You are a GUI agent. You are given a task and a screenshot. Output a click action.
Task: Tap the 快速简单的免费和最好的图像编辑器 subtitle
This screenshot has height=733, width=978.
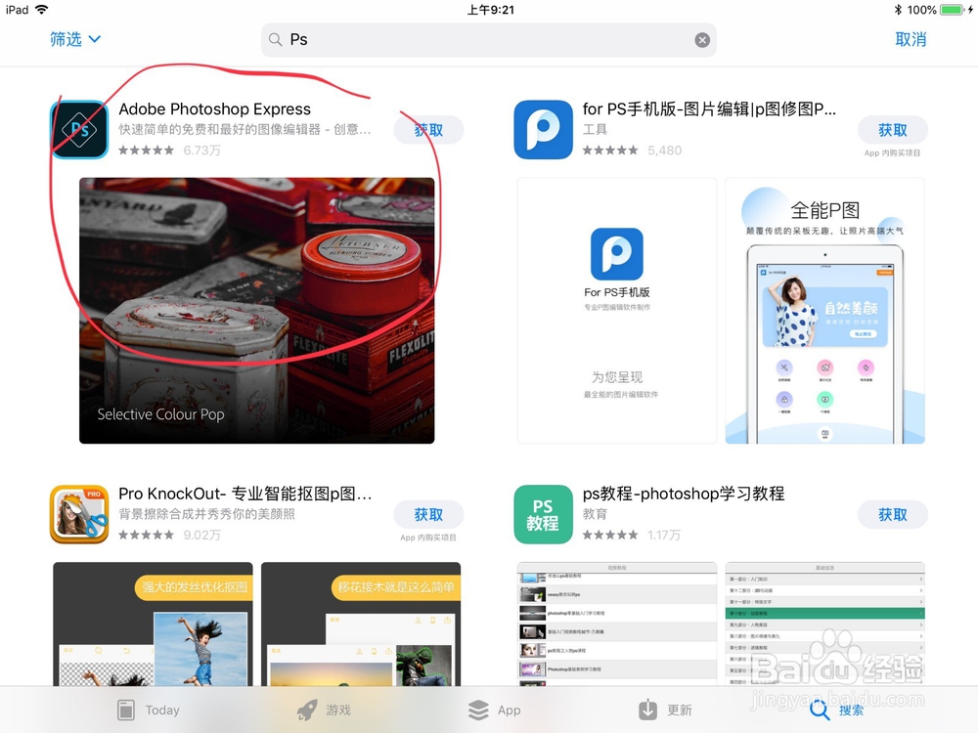click(244, 129)
